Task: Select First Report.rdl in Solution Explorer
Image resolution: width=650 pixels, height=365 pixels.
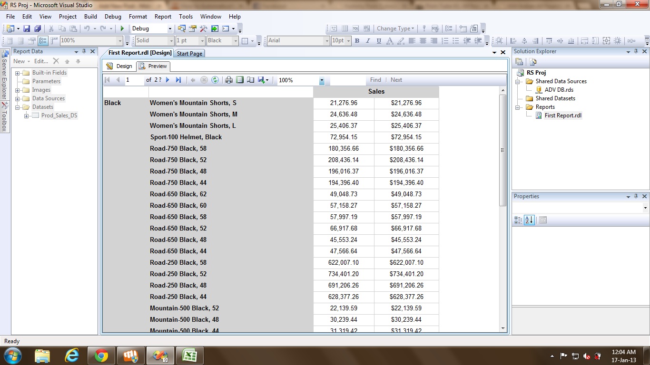Action: pyautogui.click(x=562, y=115)
